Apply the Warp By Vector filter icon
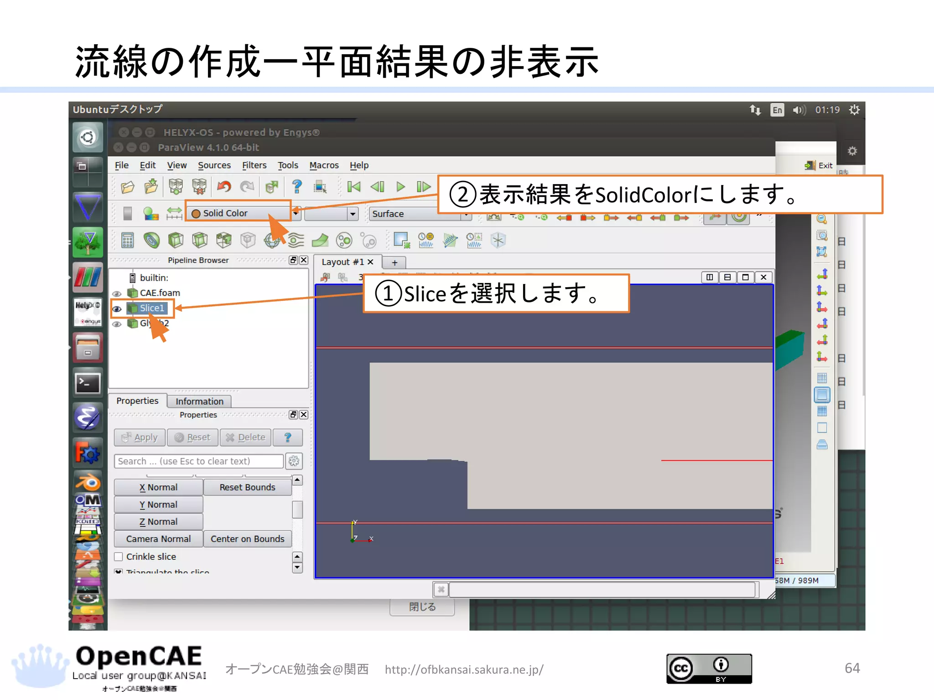 pos(320,240)
